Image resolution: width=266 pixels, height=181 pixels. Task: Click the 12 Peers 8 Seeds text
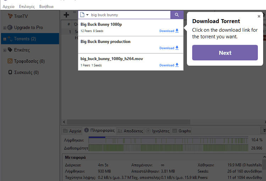[92, 31]
